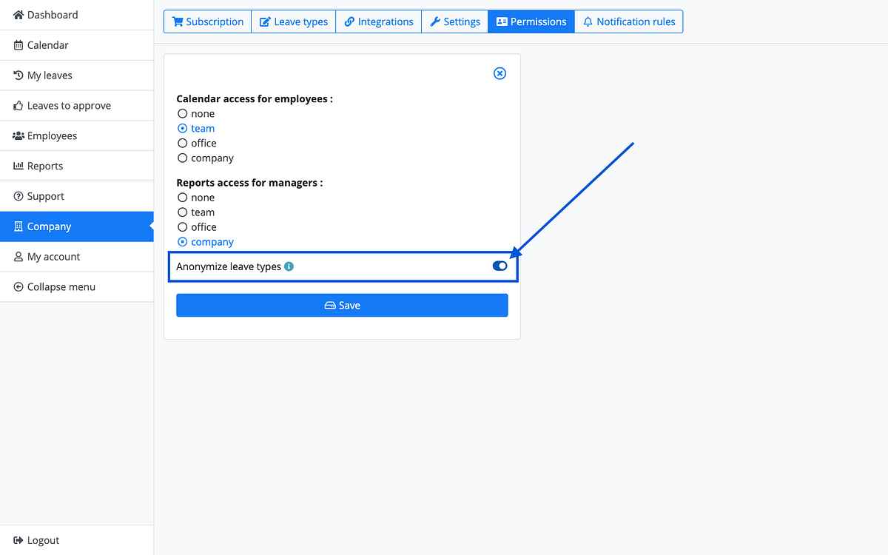Switch to the Notification rules tab
The width and height of the screenshot is (888, 555).
pos(629,21)
